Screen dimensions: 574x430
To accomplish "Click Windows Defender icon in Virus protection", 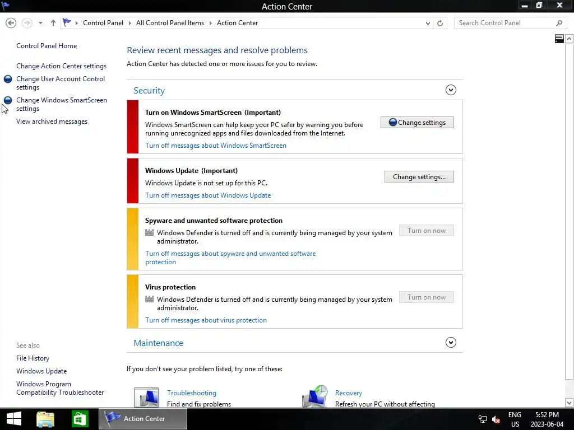I will 149,299.
